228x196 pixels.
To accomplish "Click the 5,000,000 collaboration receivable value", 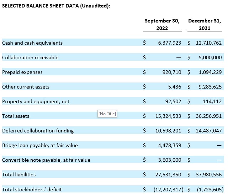I will 210,57.
